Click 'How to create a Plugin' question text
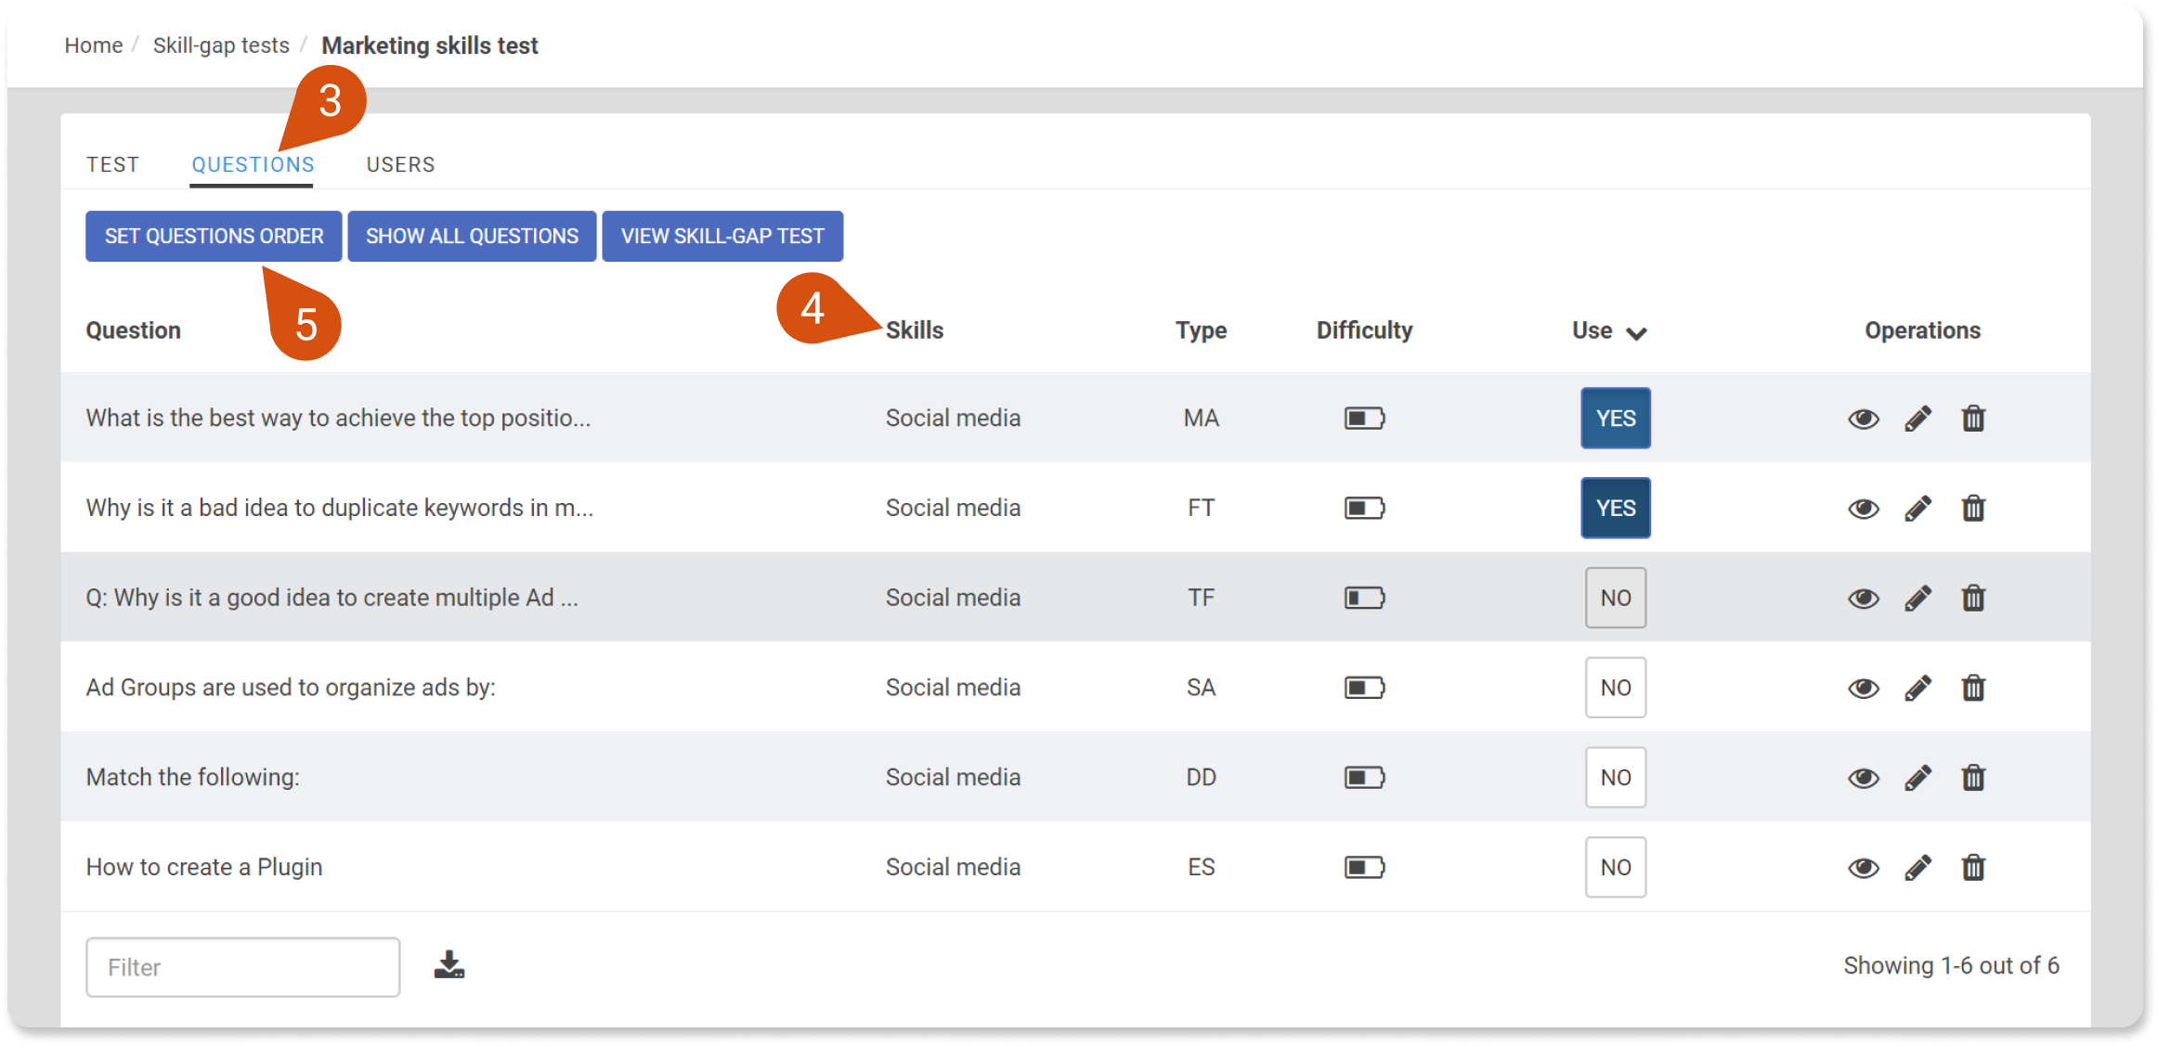Viewport: 2158px width, 1046px height. 204,868
